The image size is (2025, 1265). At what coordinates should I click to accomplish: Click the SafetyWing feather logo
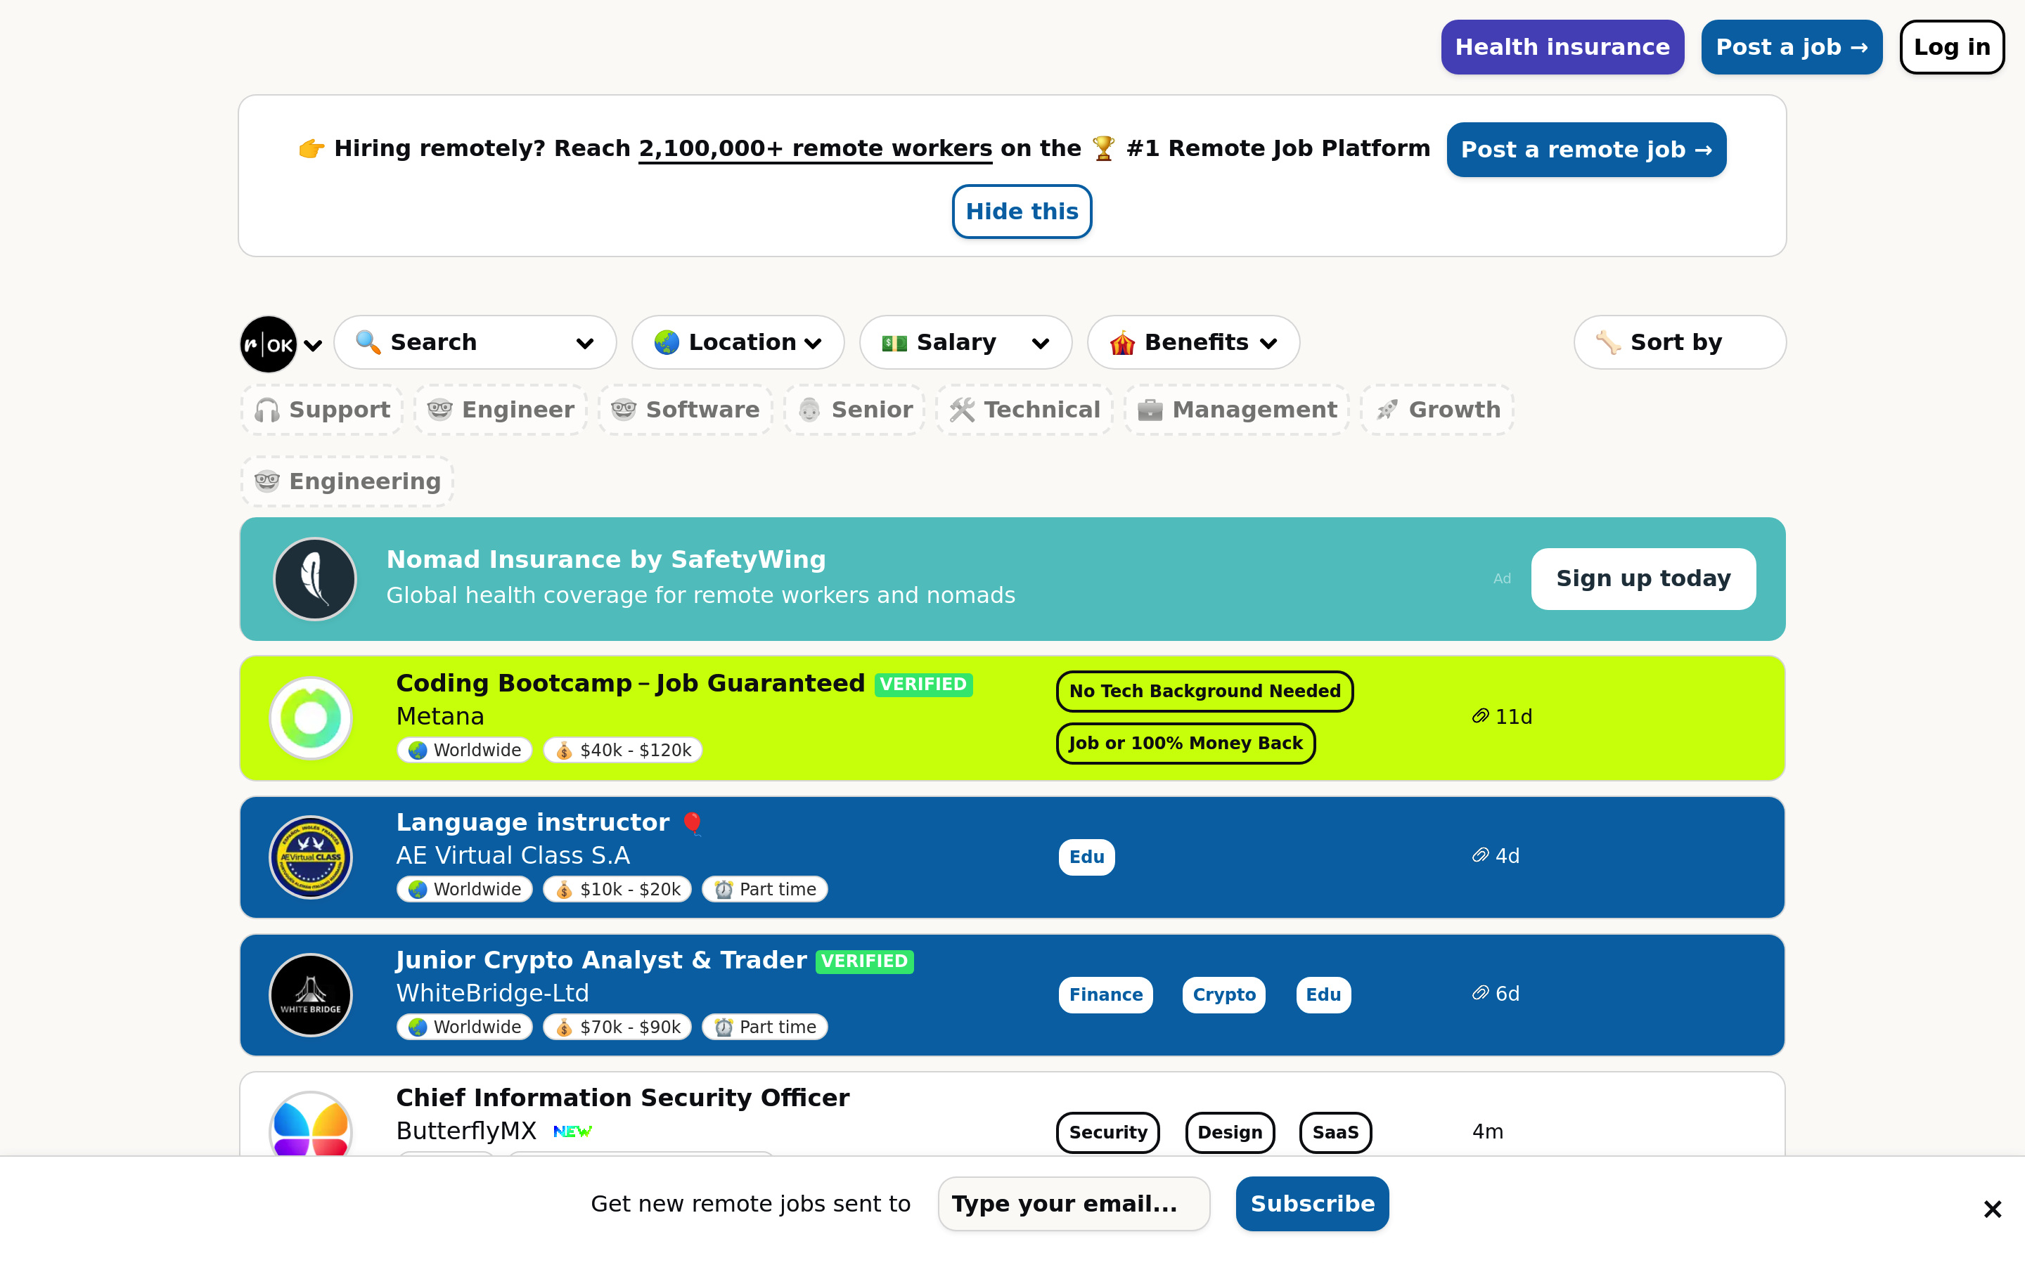(x=314, y=579)
